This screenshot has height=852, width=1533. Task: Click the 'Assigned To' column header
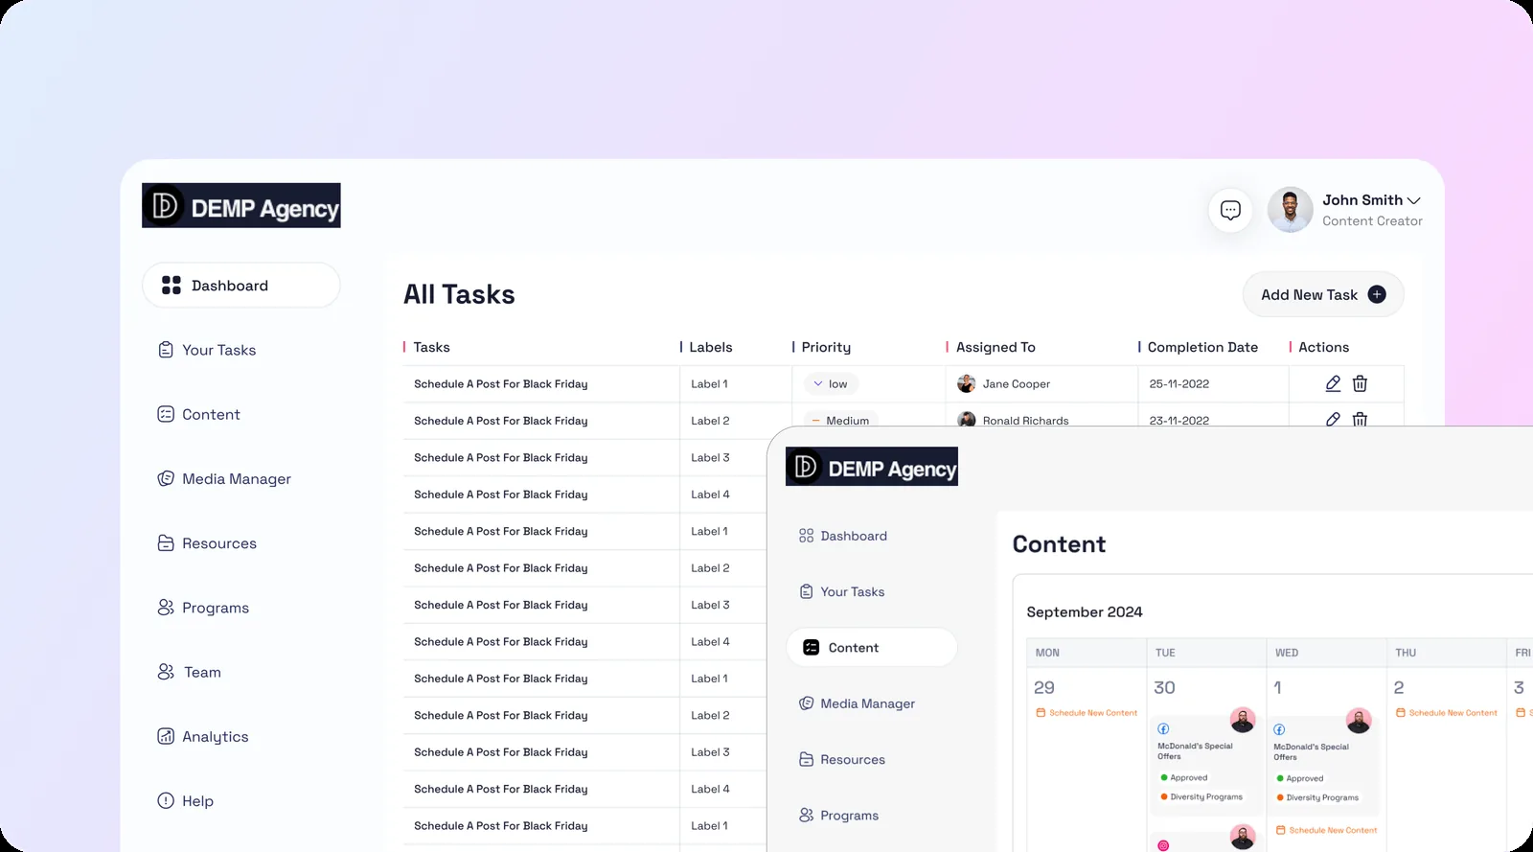point(995,347)
